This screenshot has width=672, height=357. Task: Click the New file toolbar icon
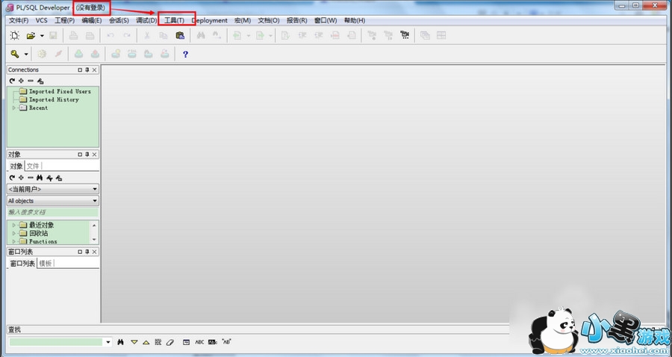click(x=15, y=36)
